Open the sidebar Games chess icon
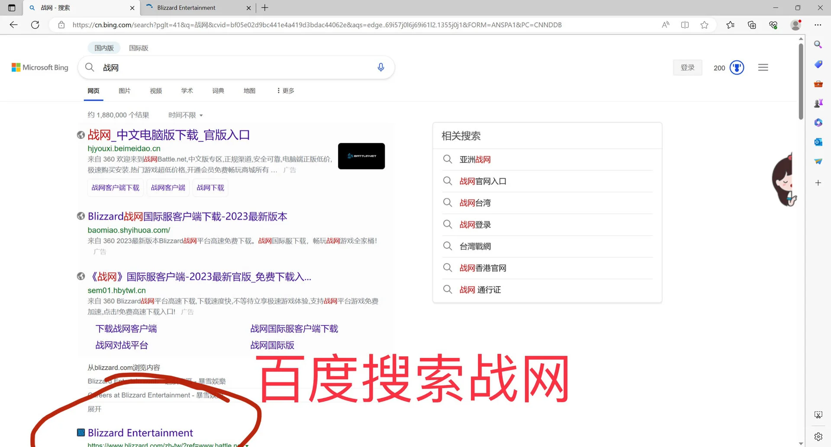Screen dimensions: 831x447 [x=818, y=103]
